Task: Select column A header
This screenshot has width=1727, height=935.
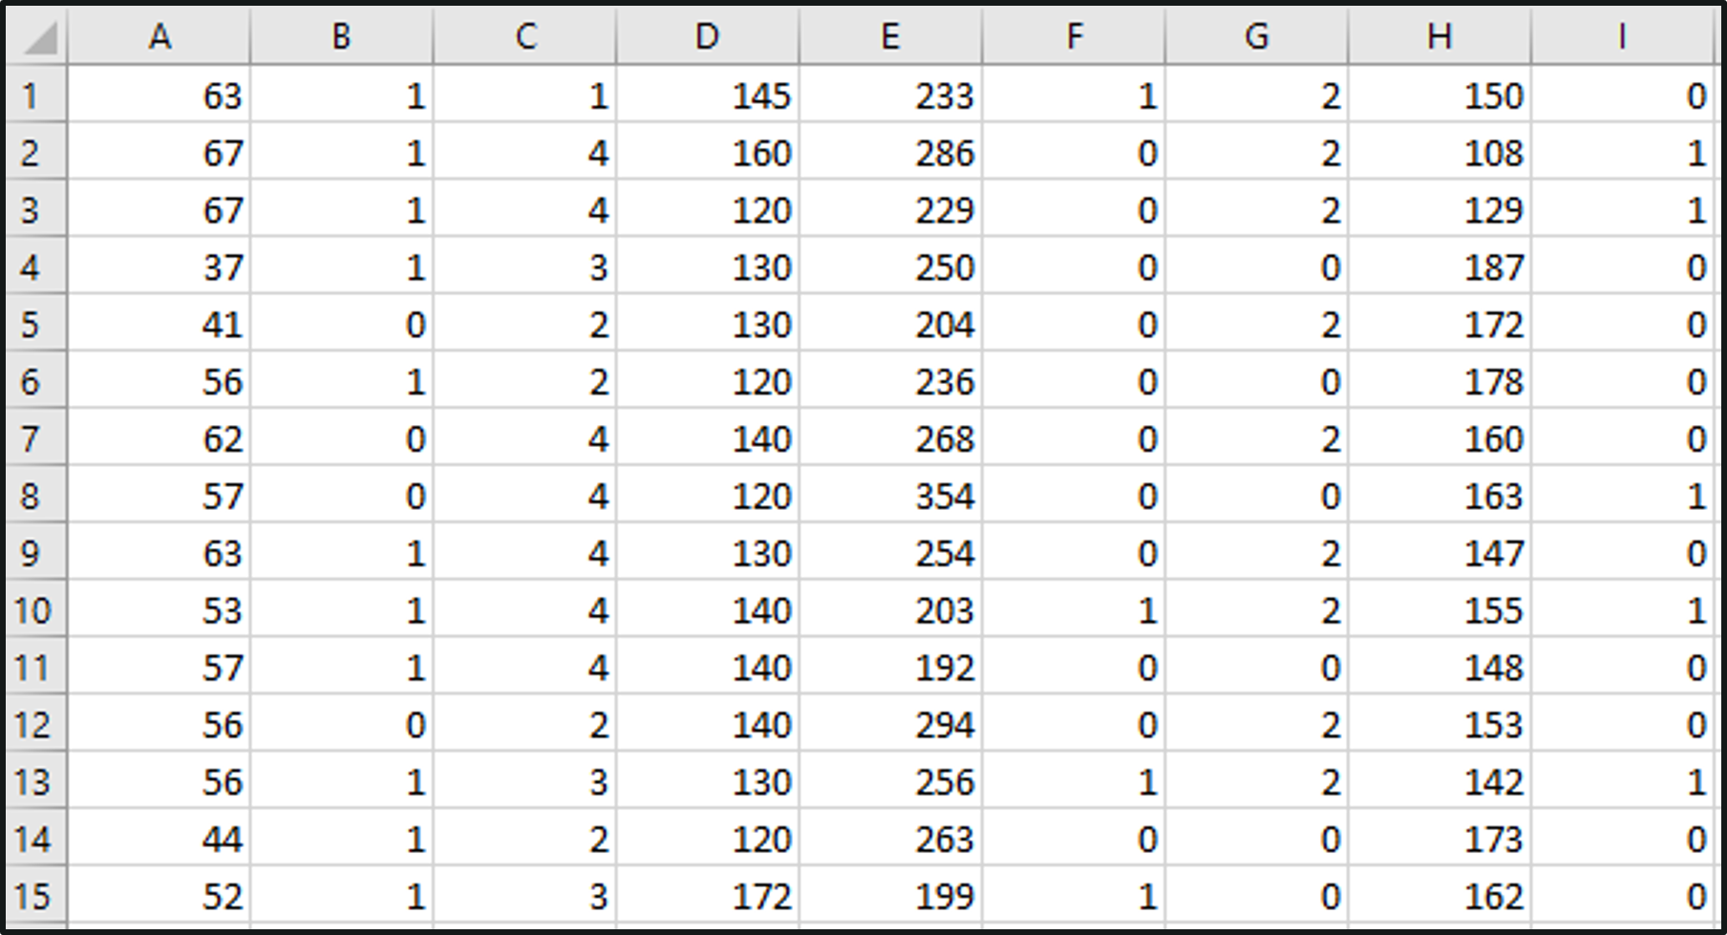Action: coord(160,36)
